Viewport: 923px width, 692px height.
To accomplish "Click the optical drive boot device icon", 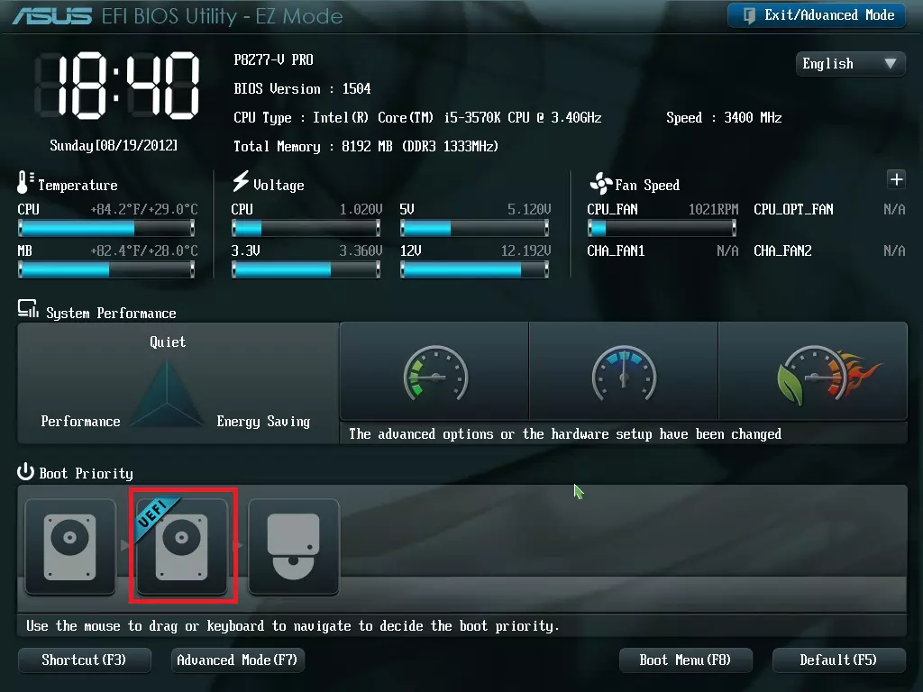I will coord(294,547).
